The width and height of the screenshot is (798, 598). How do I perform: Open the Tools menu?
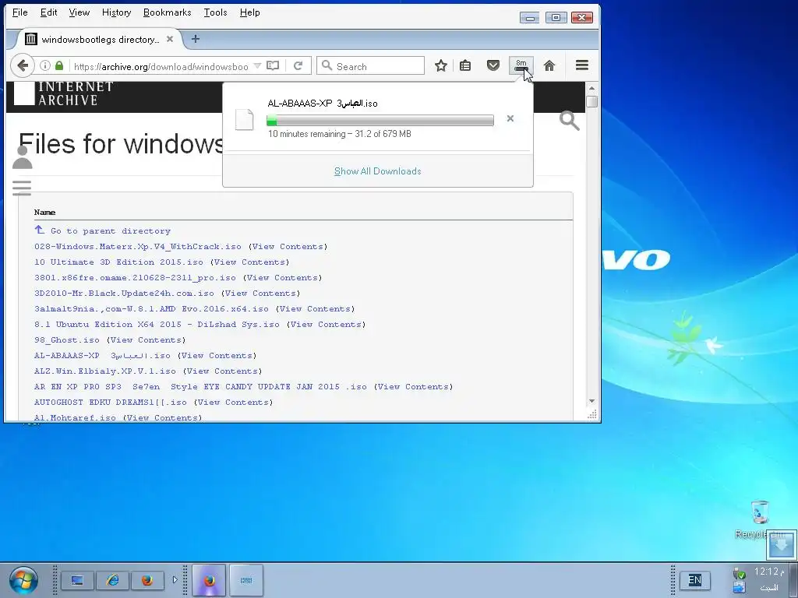(x=216, y=12)
